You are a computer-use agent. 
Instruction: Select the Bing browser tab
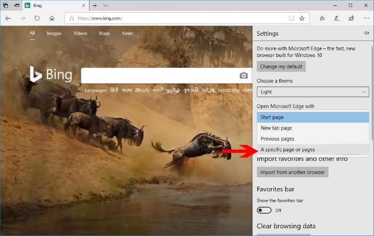55,5
